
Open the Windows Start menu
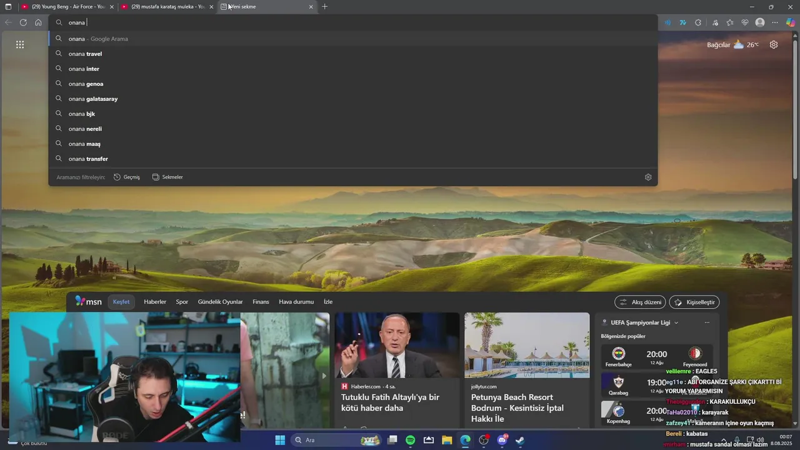280,440
